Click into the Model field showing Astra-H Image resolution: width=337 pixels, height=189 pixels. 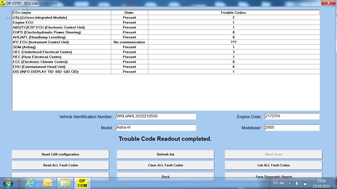[156, 128]
